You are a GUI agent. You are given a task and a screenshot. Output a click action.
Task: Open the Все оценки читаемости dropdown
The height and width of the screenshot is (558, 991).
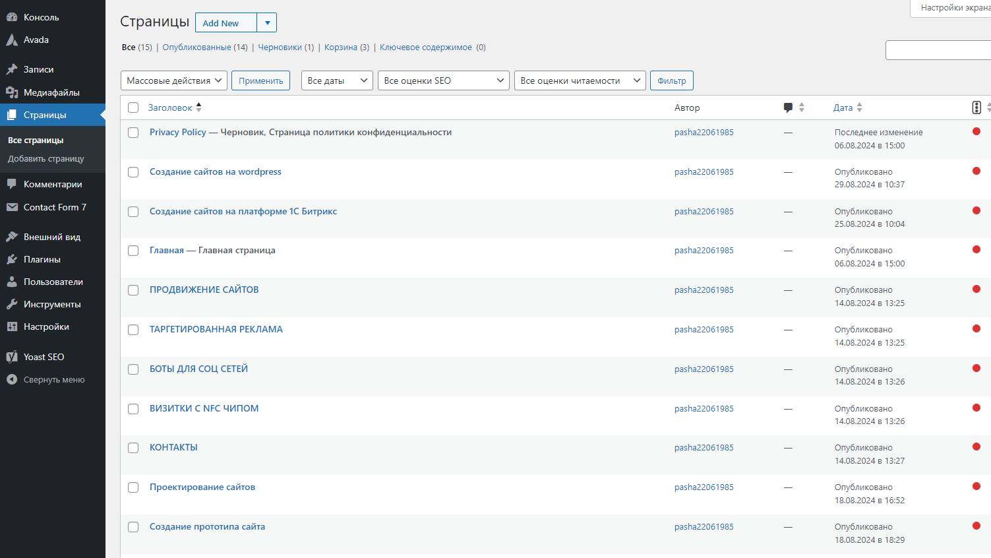(580, 80)
